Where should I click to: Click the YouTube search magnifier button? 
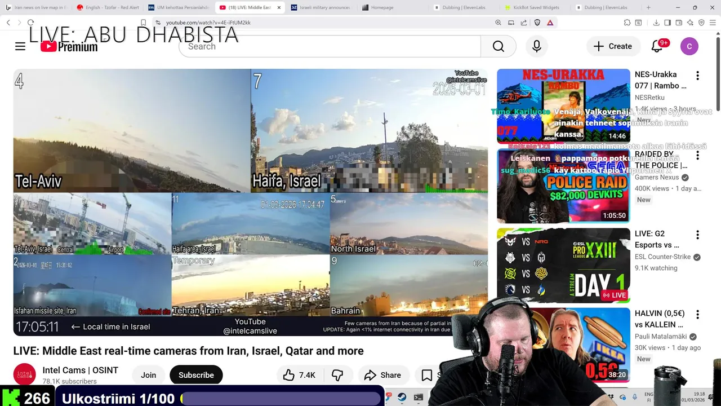(x=499, y=46)
